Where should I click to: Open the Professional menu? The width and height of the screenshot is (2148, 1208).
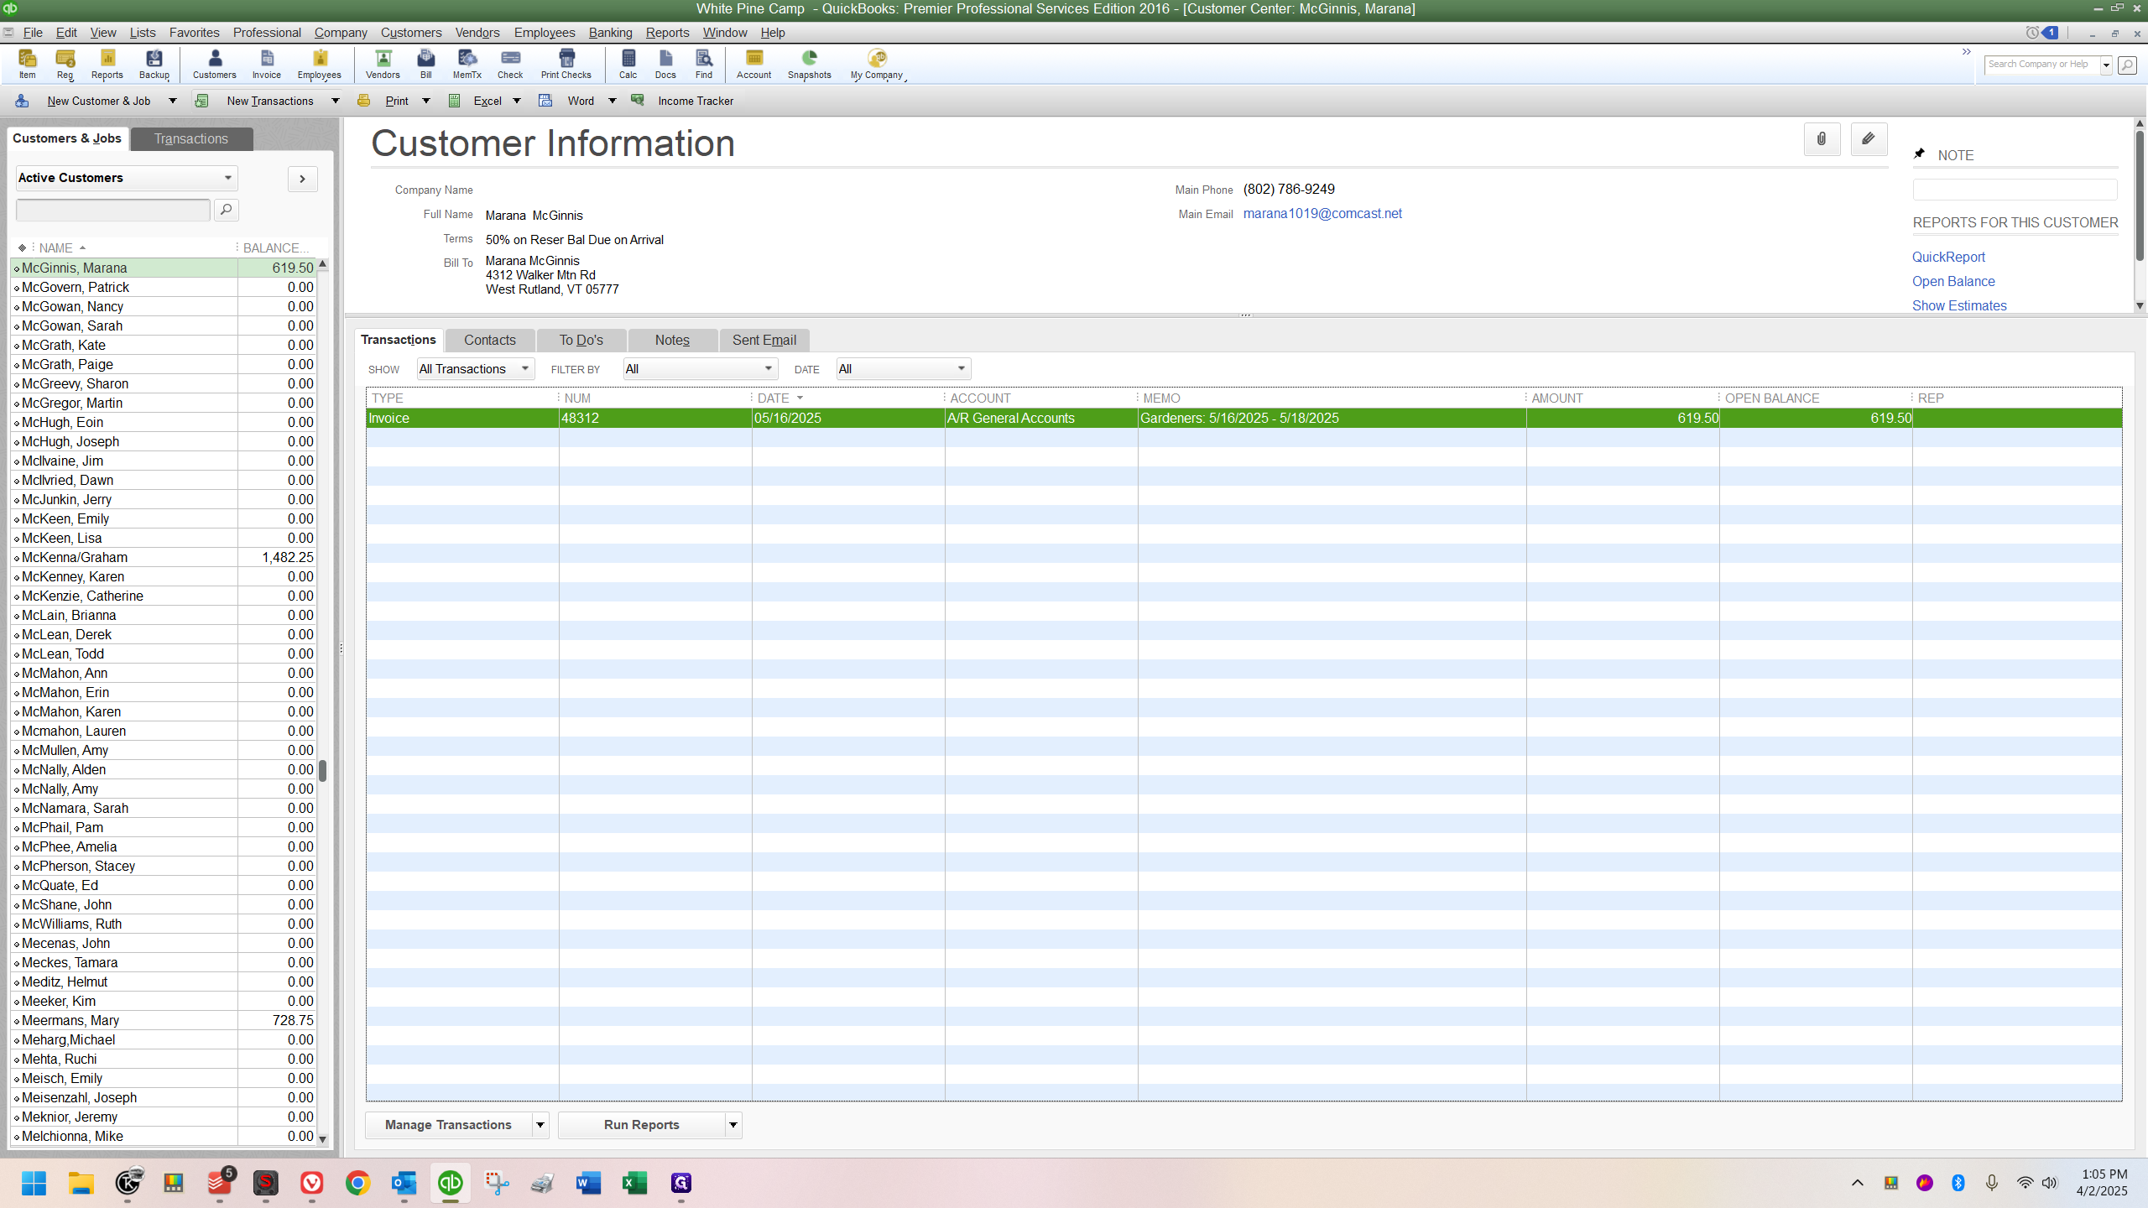click(x=267, y=33)
